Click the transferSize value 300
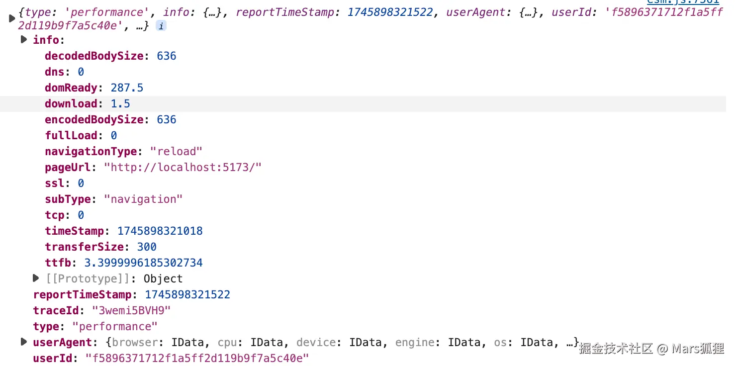The image size is (735, 366). (x=147, y=247)
